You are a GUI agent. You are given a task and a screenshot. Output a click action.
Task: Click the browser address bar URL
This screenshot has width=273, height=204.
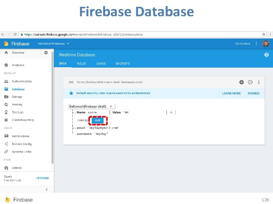83,34
